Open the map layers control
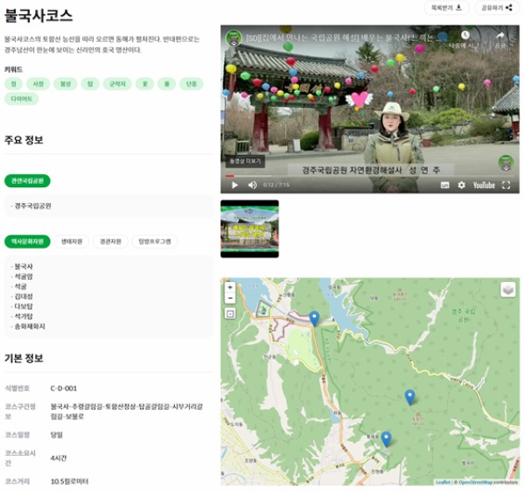This screenshot has height=491, width=525. [x=507, y=290]
